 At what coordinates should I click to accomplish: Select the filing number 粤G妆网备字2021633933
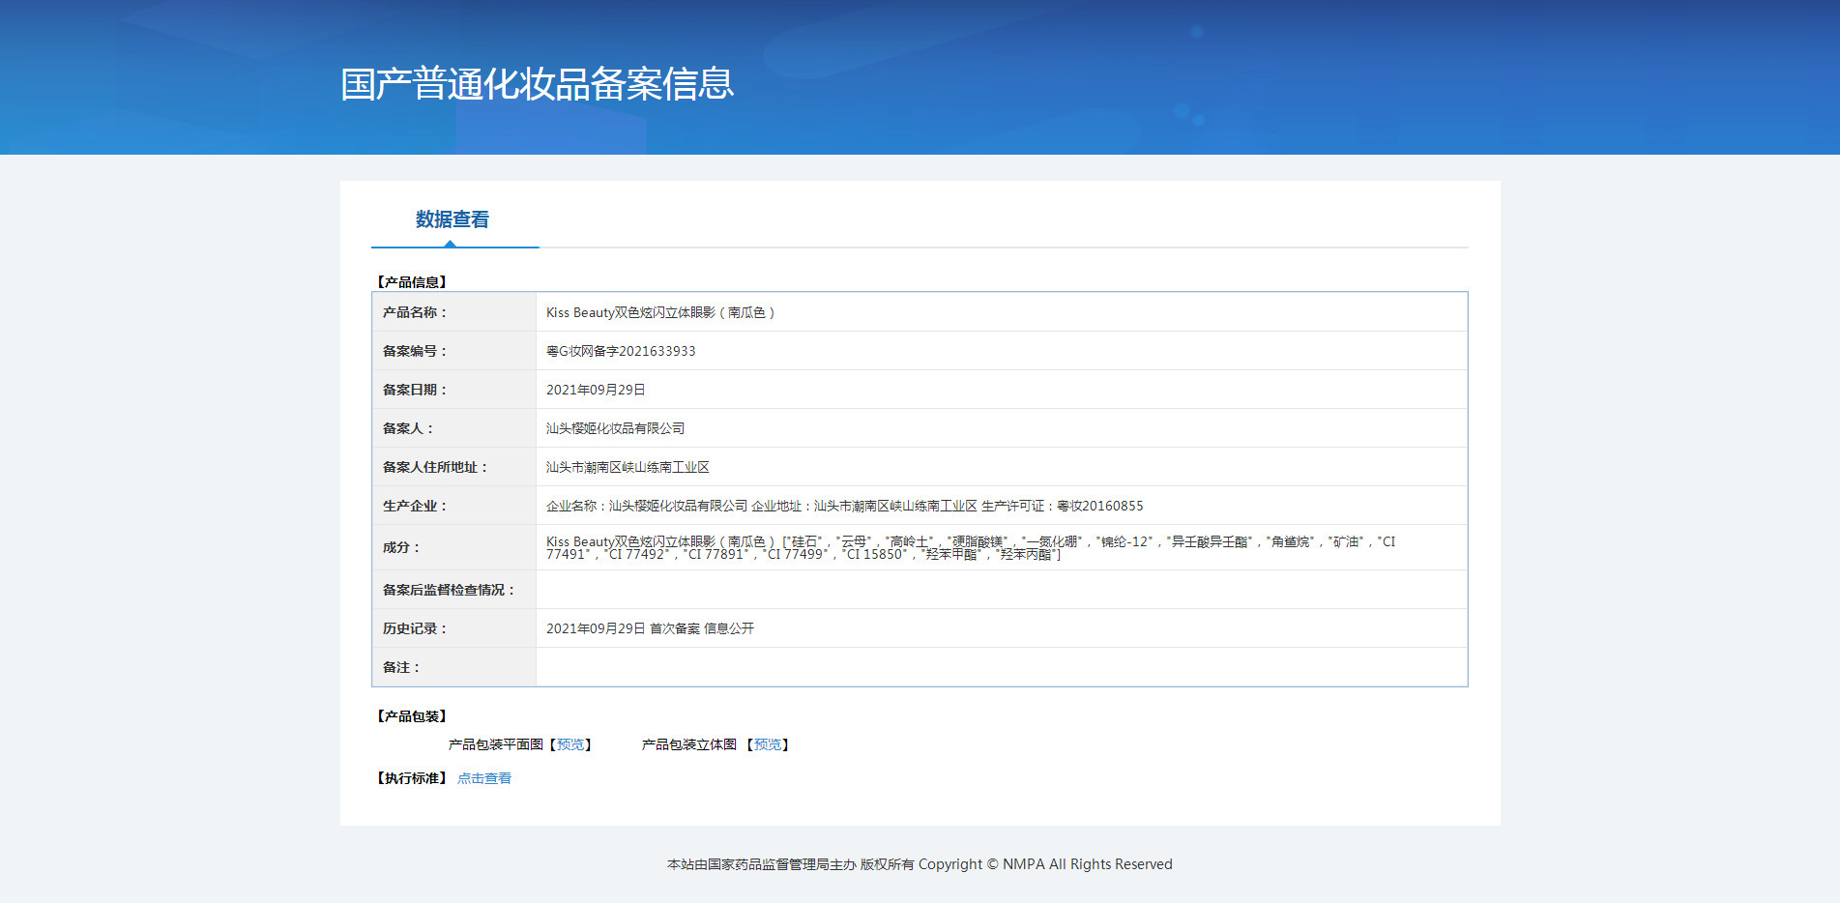pyautogui.click(x=621, y=351)
